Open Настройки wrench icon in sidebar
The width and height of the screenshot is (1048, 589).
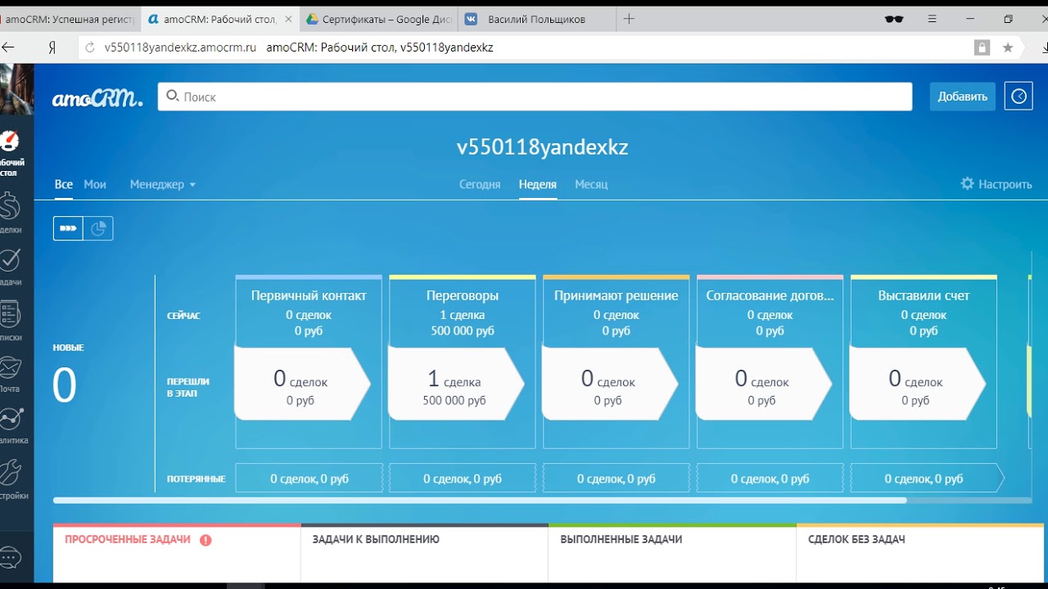pos(11,479)
